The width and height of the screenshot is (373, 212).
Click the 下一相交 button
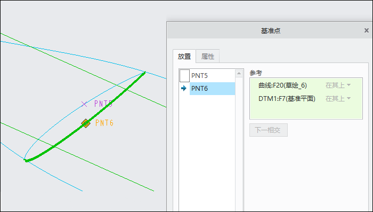tap(269, 130)
